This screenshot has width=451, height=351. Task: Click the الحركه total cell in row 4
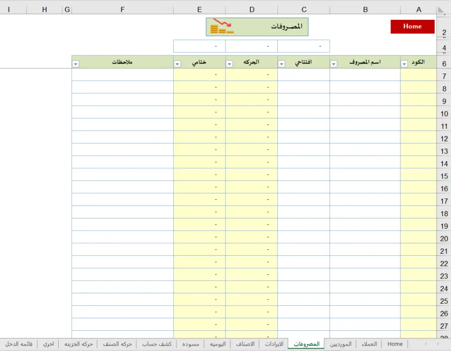tap(252, 46)
